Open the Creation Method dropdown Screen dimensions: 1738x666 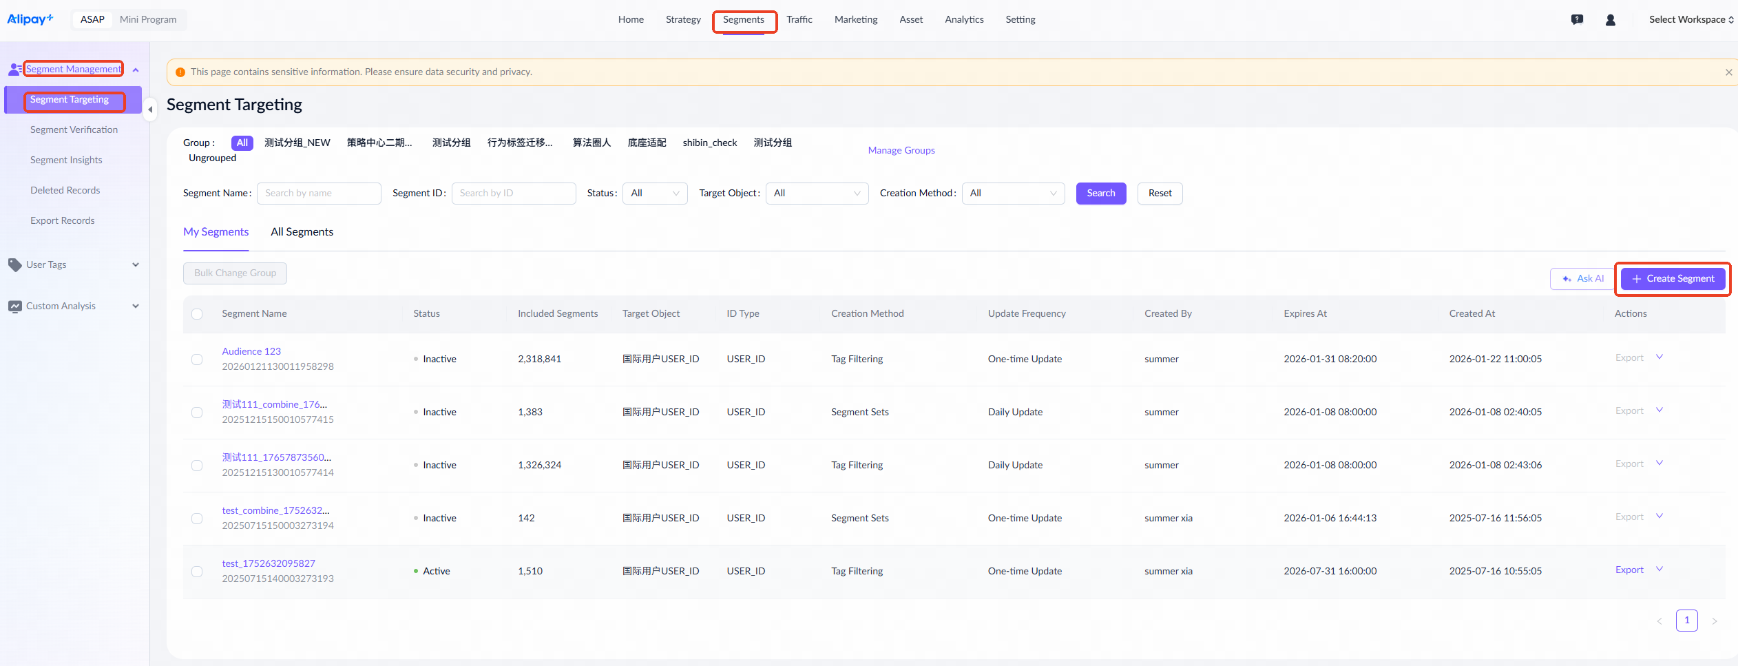(x=1012, y=194)
